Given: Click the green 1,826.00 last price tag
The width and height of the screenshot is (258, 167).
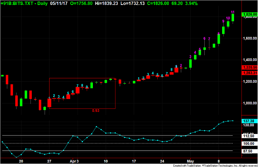Looking at the screenshot, I should (x=249, y=14).
